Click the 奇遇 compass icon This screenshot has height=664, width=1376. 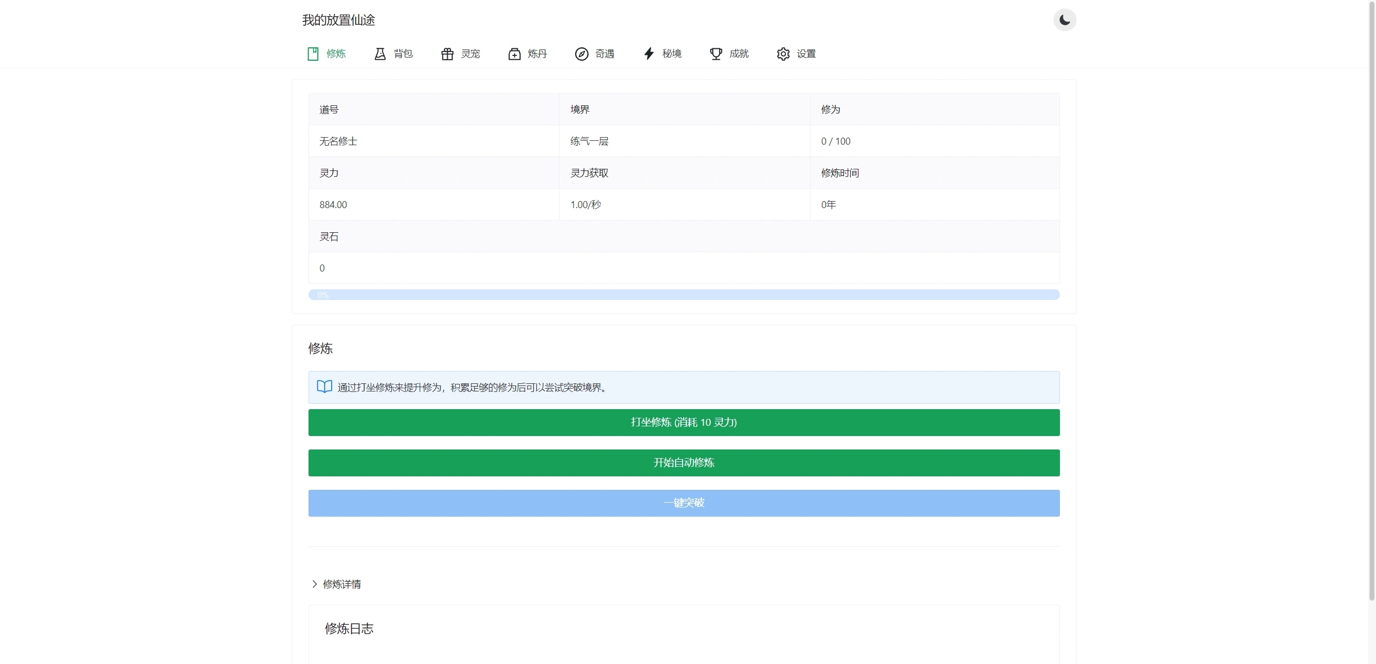582,54
